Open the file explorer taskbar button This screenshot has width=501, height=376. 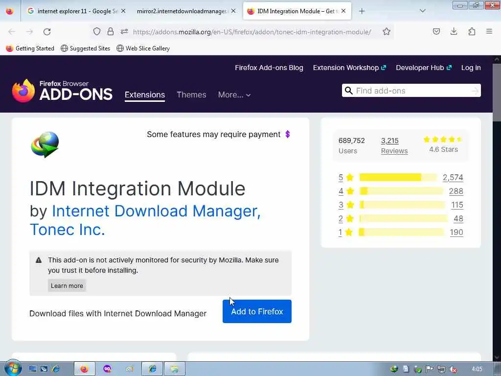(x=175, y=369)
